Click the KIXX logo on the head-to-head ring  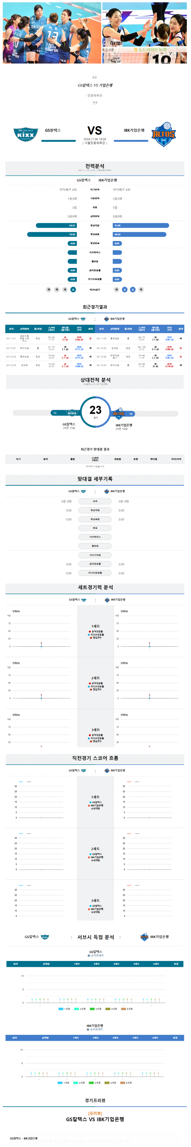point(72,413)
